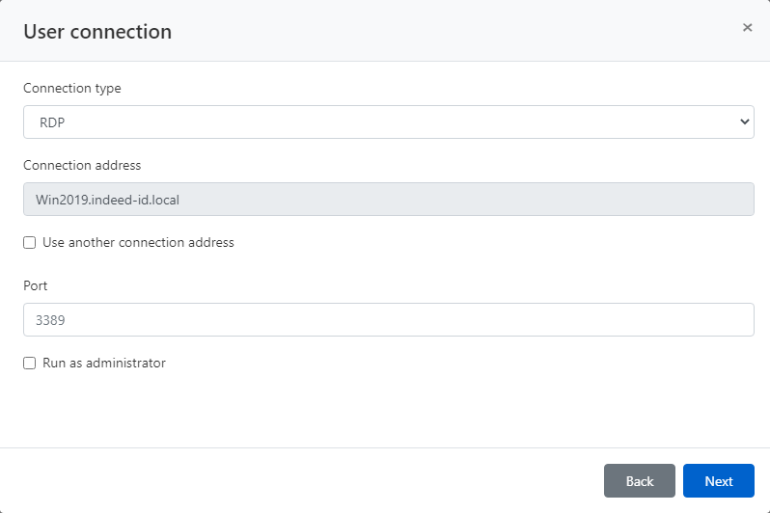The width and height of the screenshot is (770, 513).
Task: Click the chevron arrow of Connection type
Action: pos(744,122)
